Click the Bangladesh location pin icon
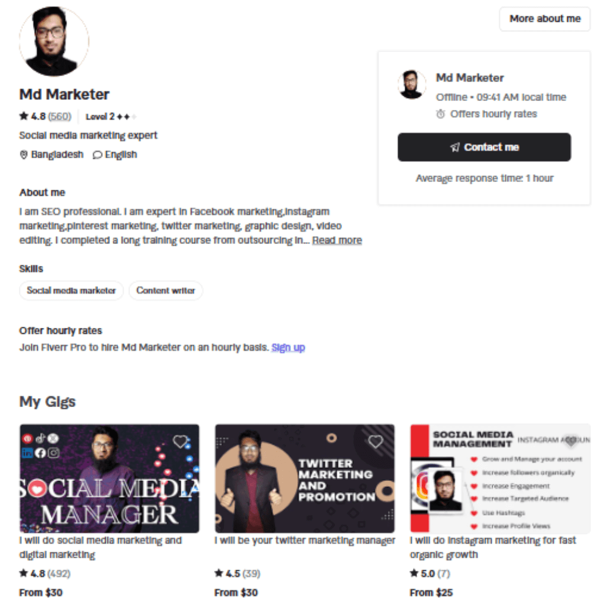Screen dimensions: 605x605 point(24,155)
